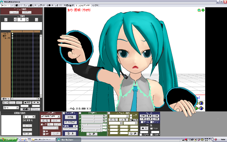Switch to front view button
Viewport: 227px width, 142px height.
pos(143,116)
